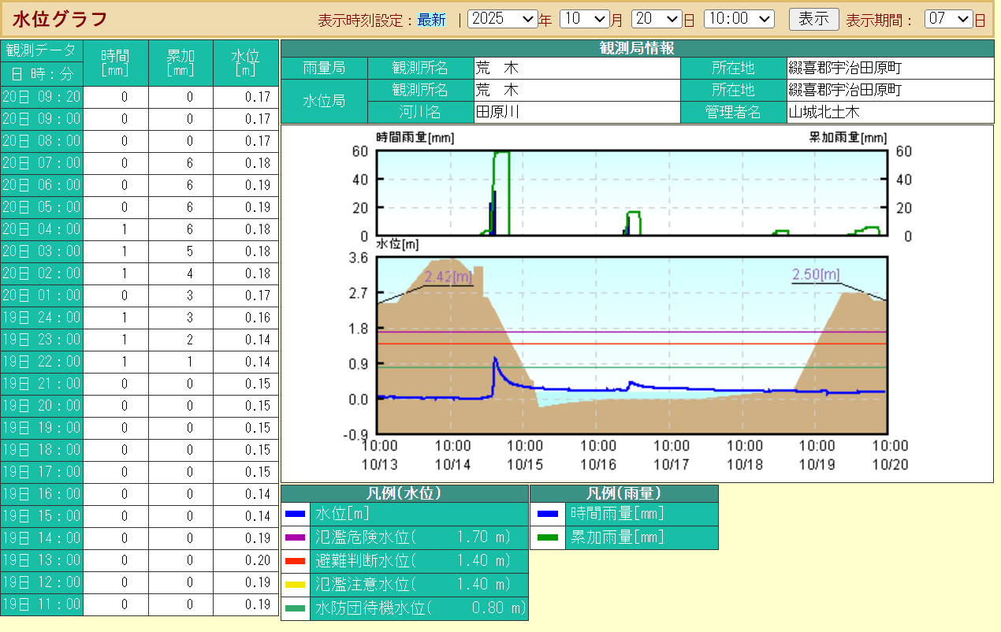The width and height of the screenshot is (1001, 632).
Task: Click the purple 氾濫危険水位 legend swatch
Action: [x=295, y=538]
